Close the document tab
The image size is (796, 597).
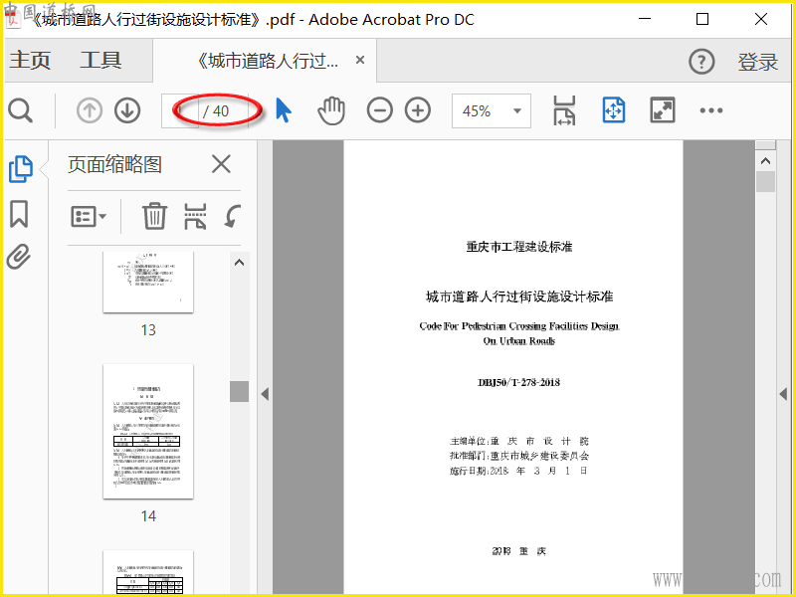pyautogui.click(x=360, y=60)
